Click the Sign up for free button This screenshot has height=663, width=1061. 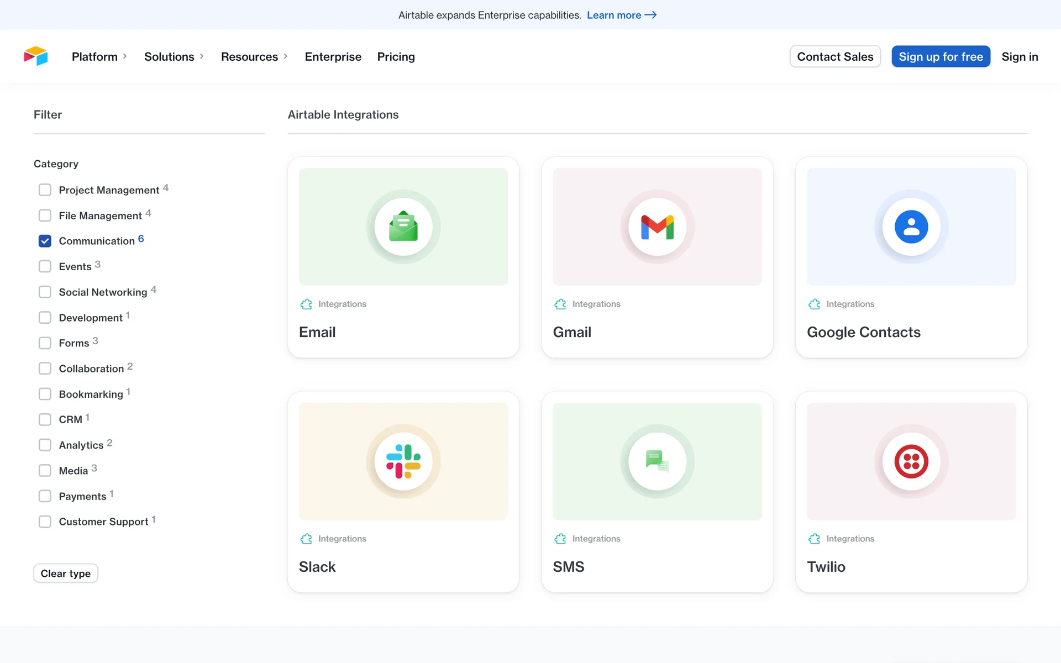[x=941, y=56]
